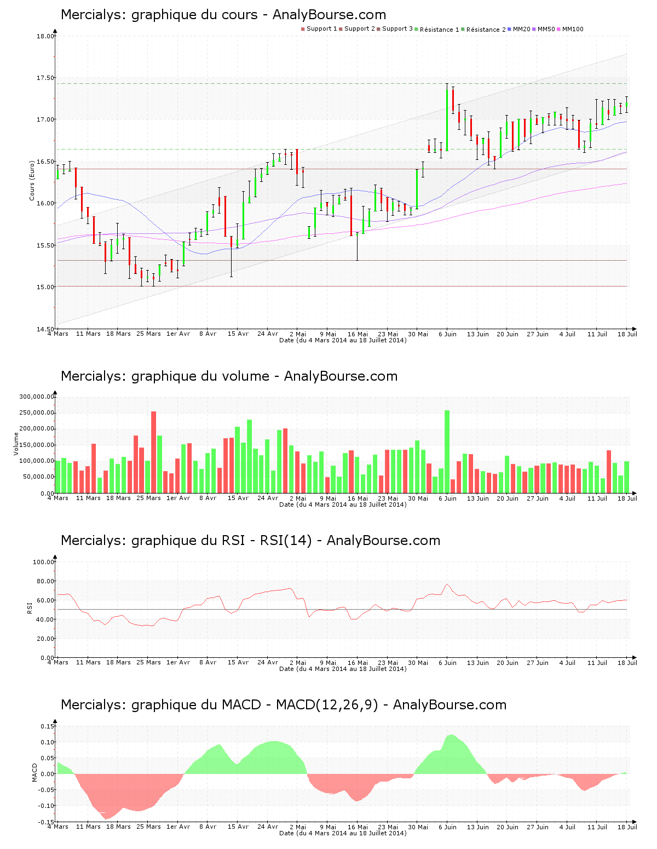Image resolution: width=657 pixels, height=849 pixels.
Task: Click the date range caption under price chart
Action: 343,340
